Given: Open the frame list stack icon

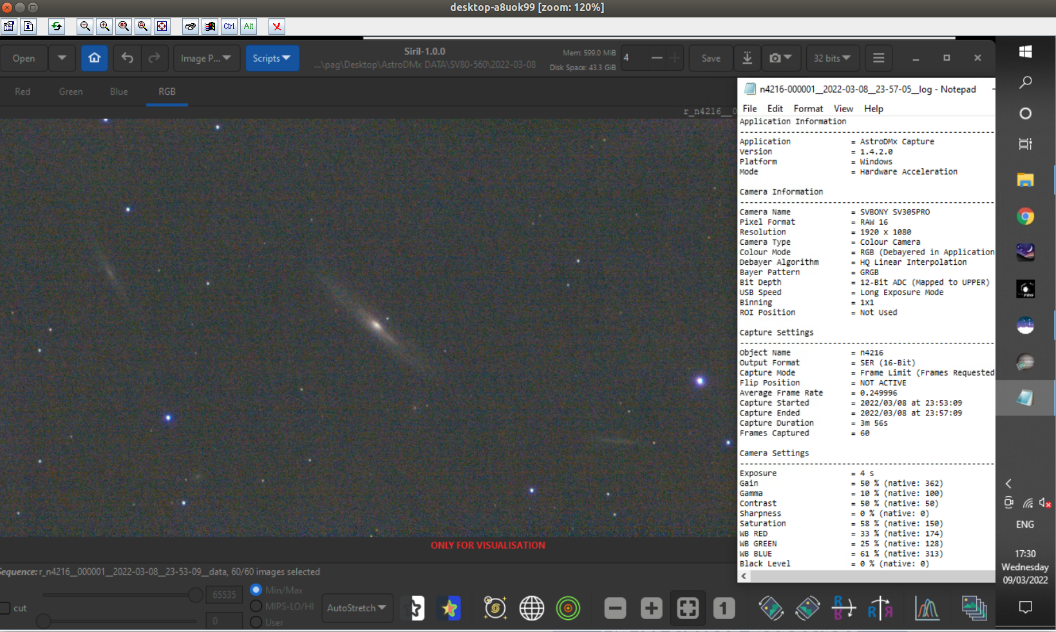Looking at the screenshot, I should click(974, 608).
